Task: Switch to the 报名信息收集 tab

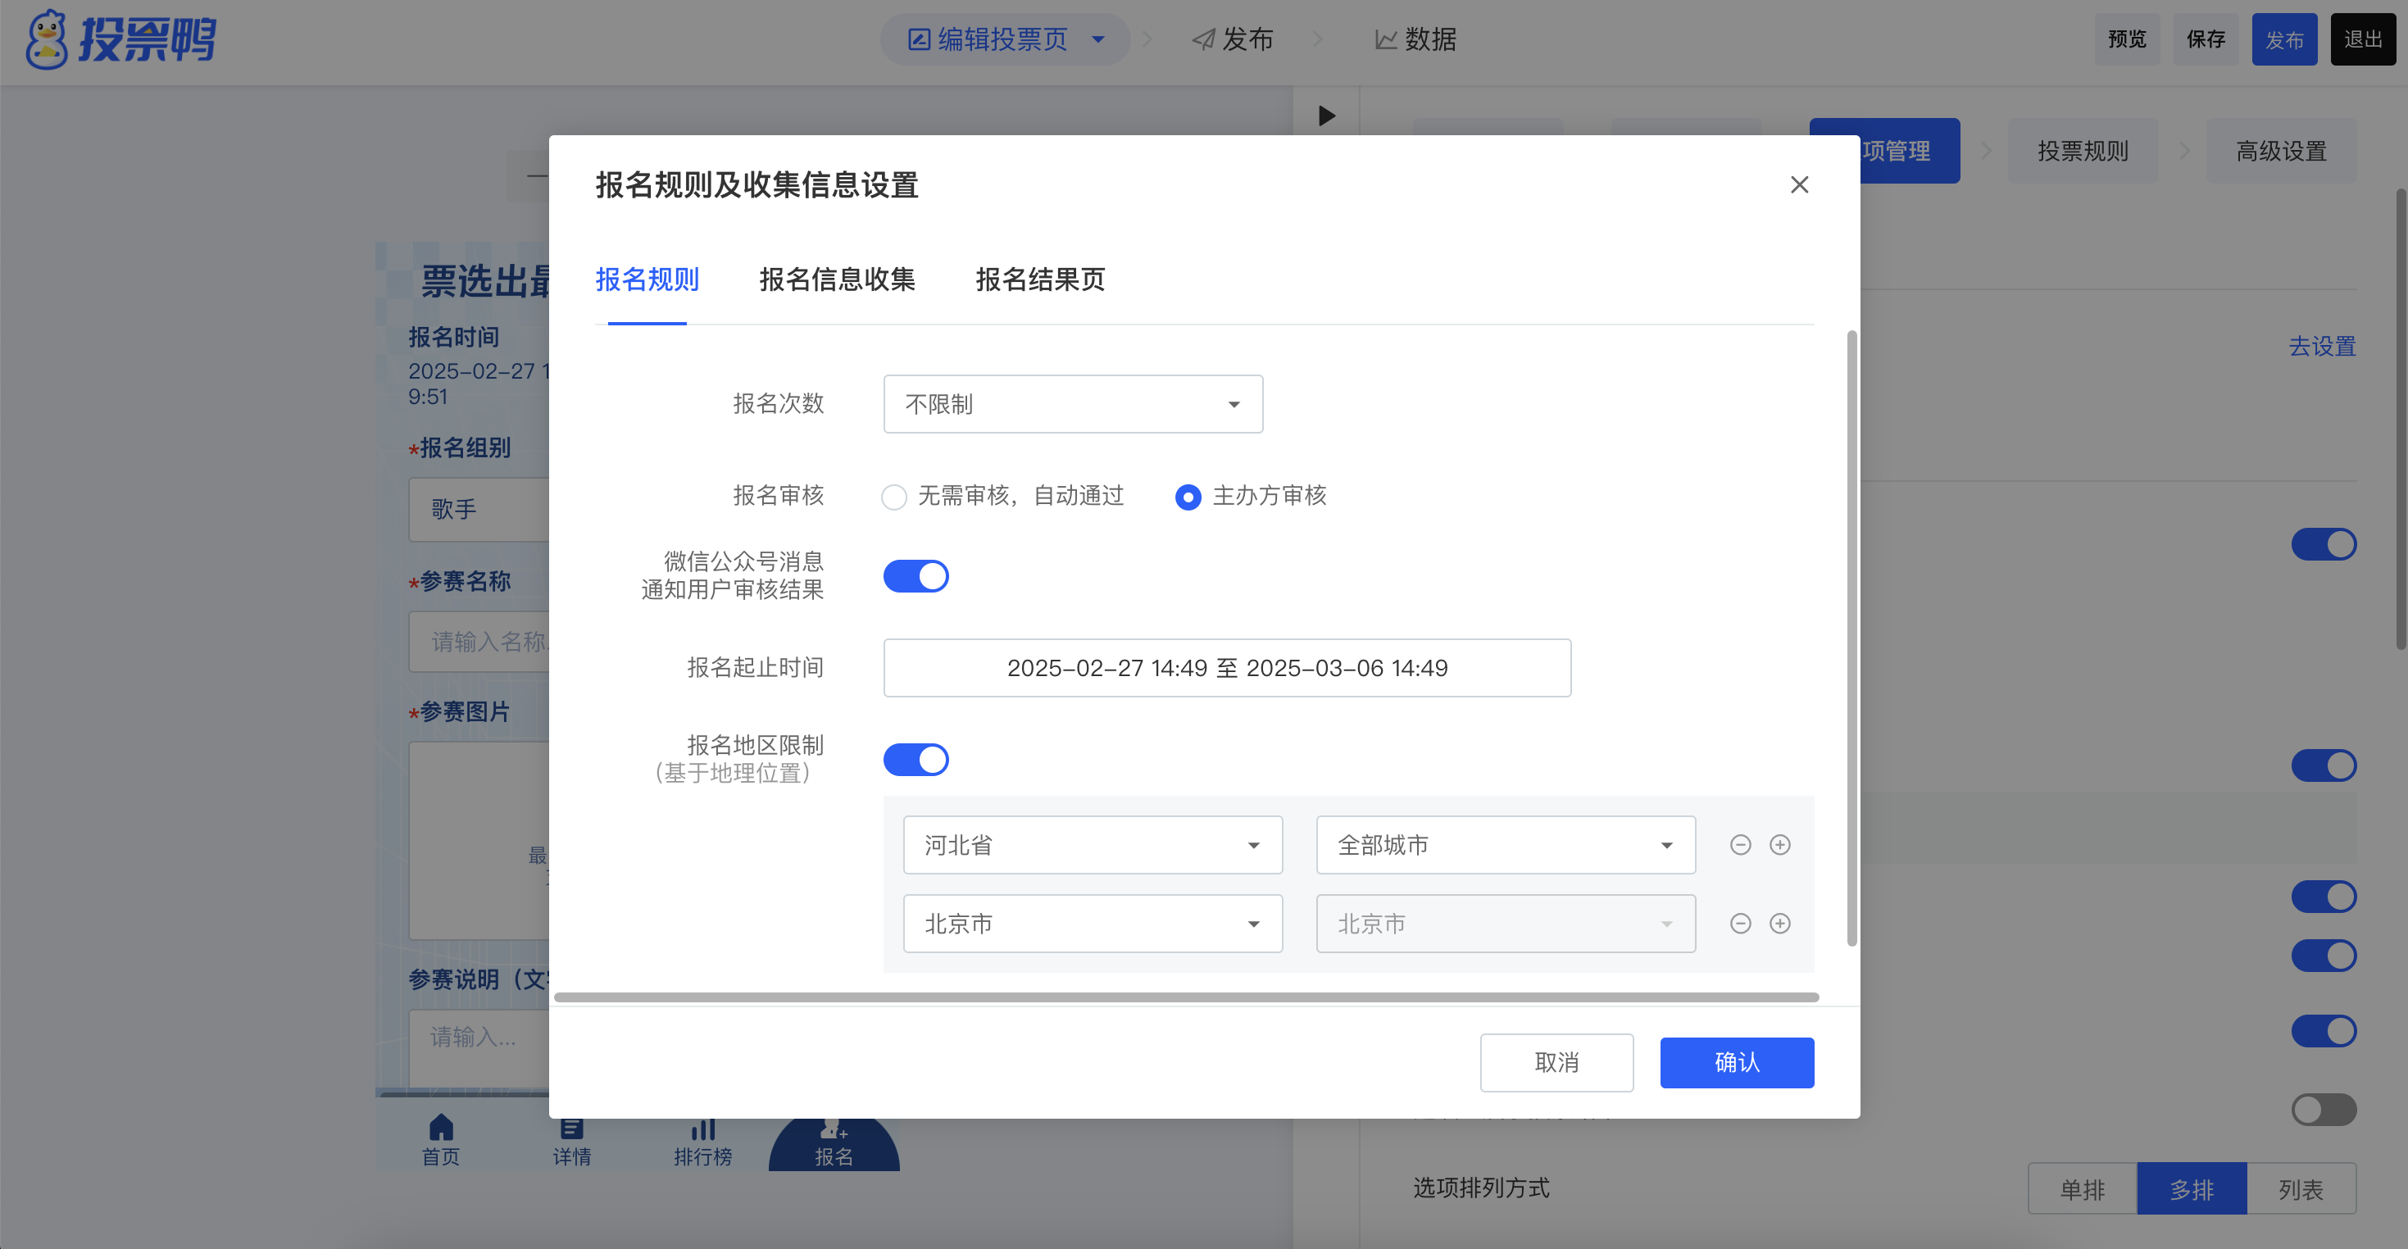Action: coord(837,279)
